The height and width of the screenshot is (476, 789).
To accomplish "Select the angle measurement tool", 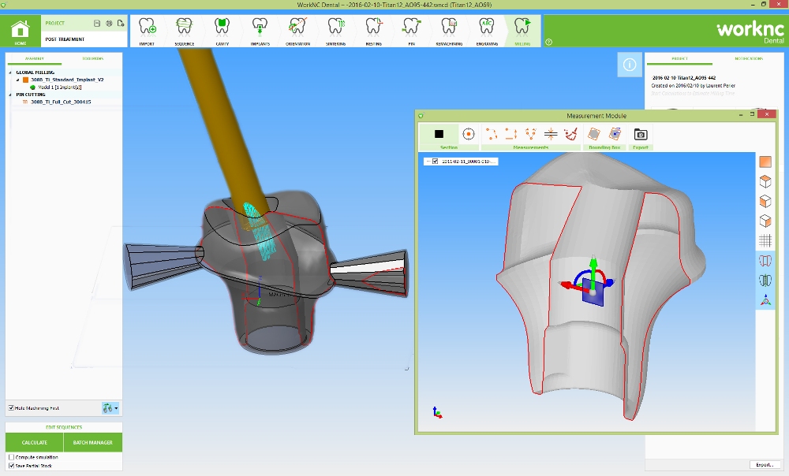I will click(530, 134).
